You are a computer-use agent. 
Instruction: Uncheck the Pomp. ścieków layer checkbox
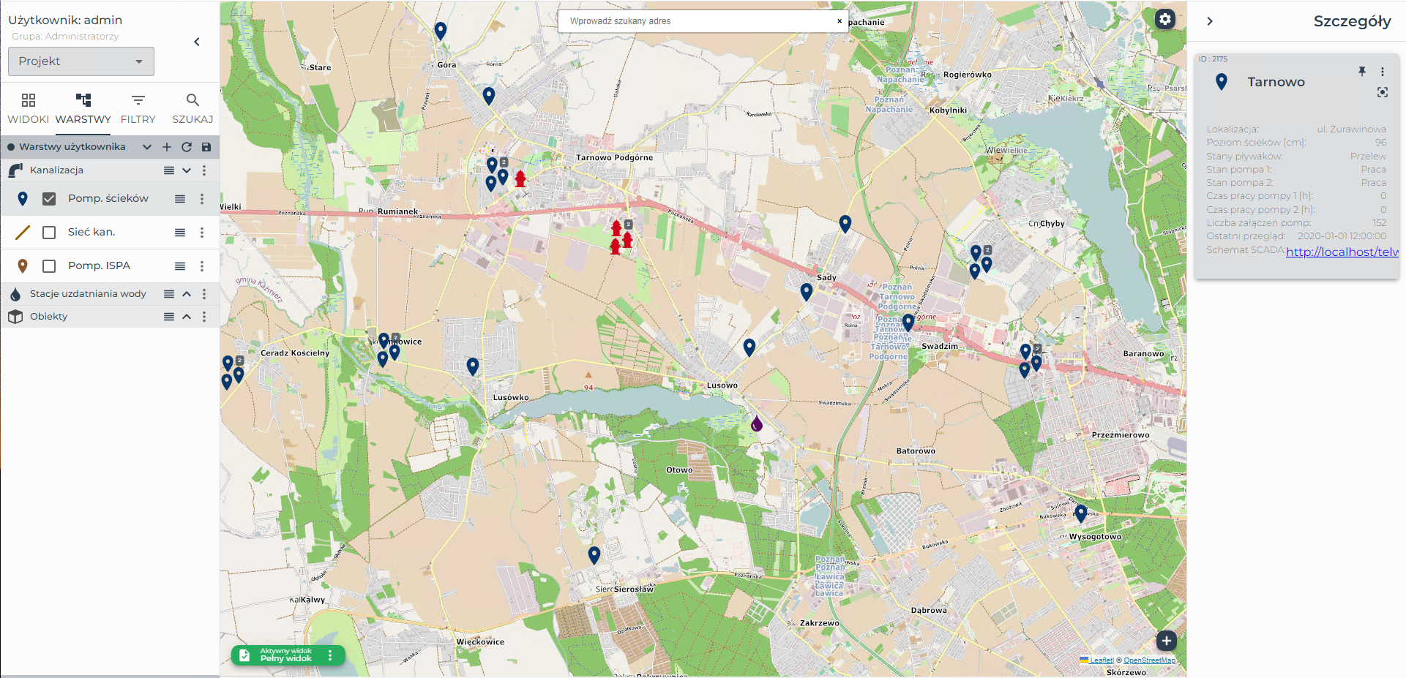49,199
